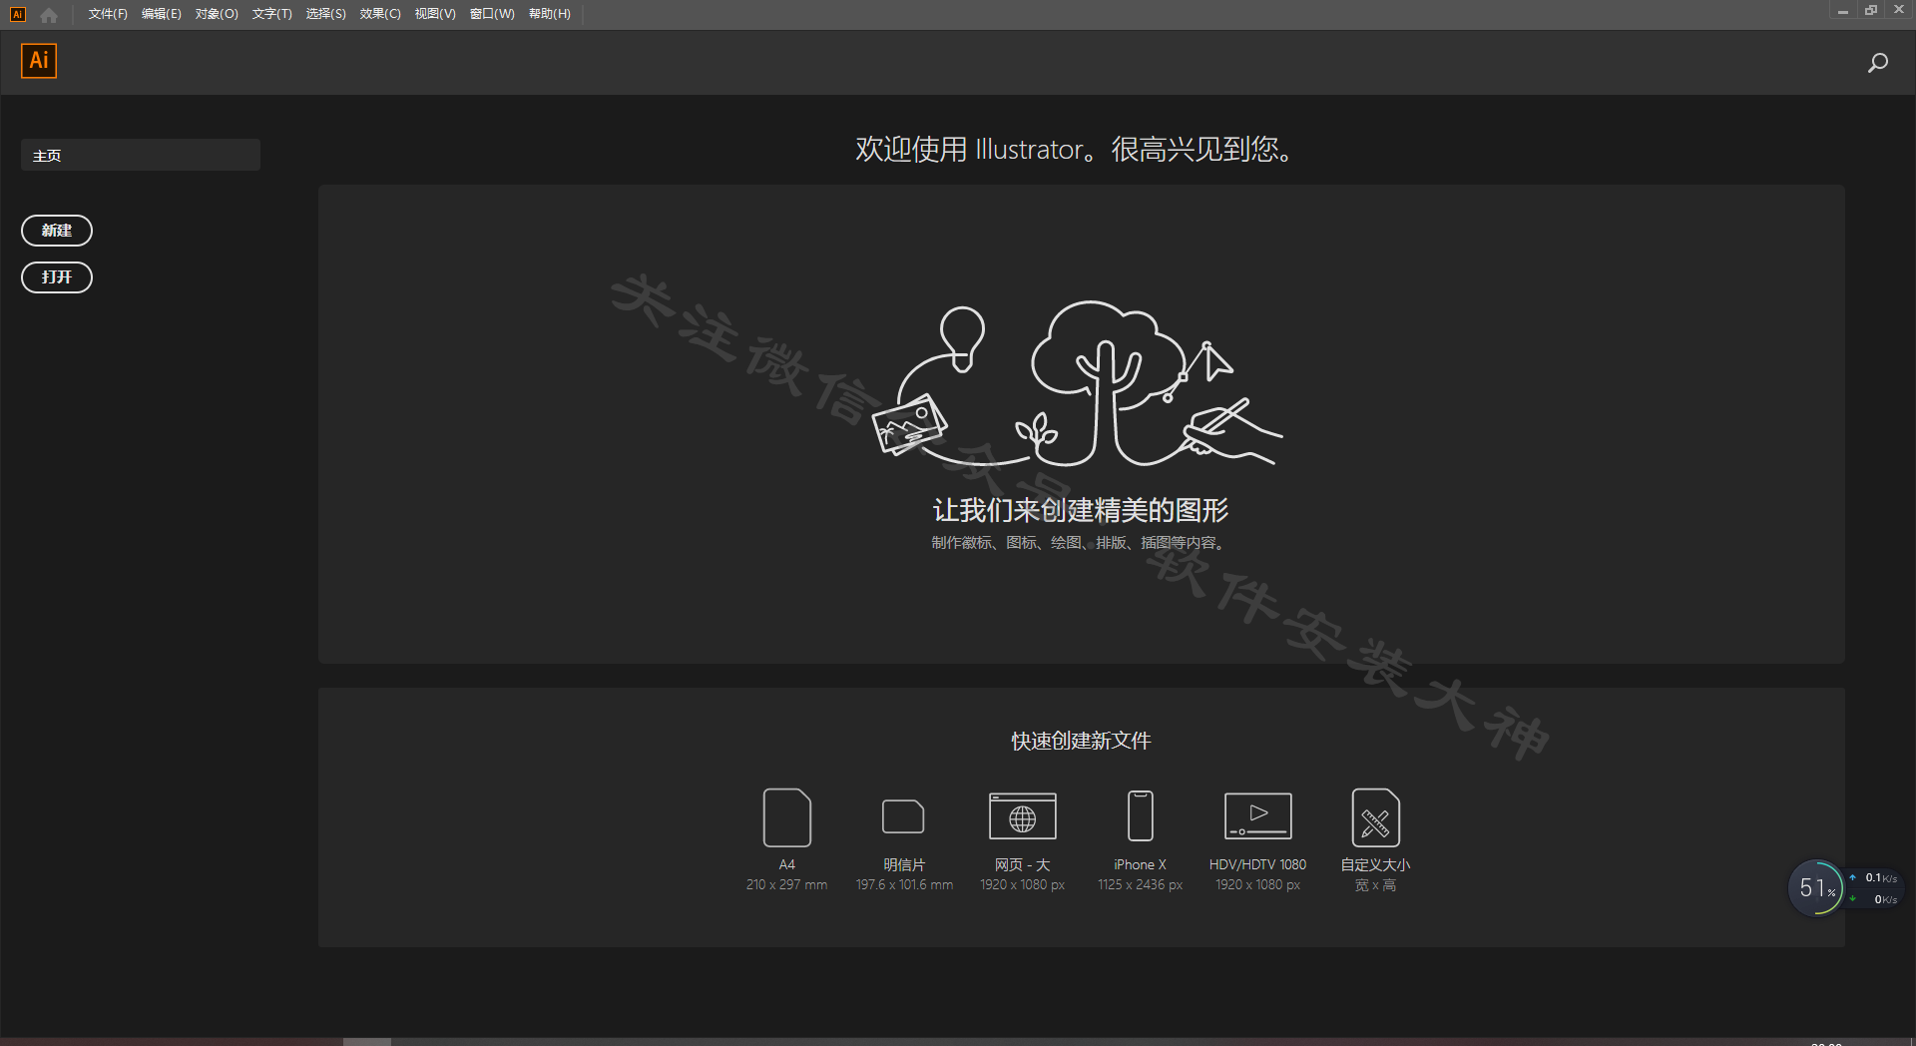Screen dimensions: 1916x1046
Task: Click the Home icon in the menu bar
Action: (x=49, y=14)
